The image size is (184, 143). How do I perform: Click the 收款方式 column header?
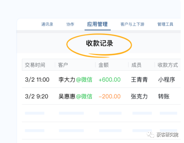(168, 65)
